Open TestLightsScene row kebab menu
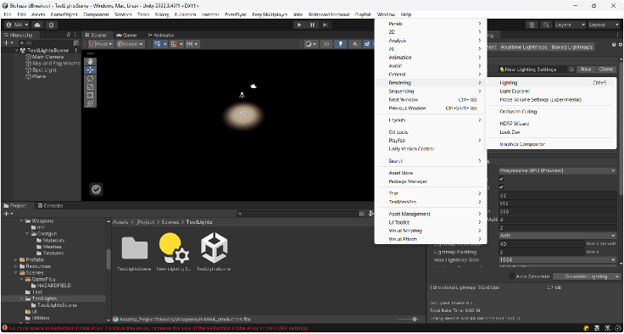 [75, 51]
